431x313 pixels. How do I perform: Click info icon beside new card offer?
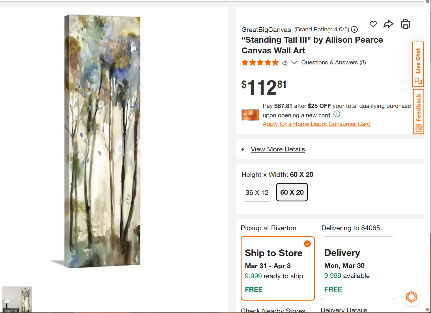(x=337, y=114)
